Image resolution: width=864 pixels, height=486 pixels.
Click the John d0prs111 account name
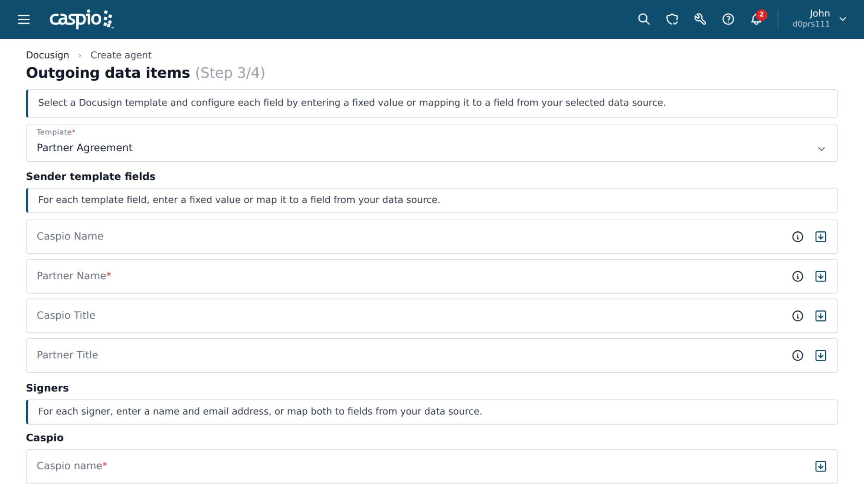coord(811,19)
